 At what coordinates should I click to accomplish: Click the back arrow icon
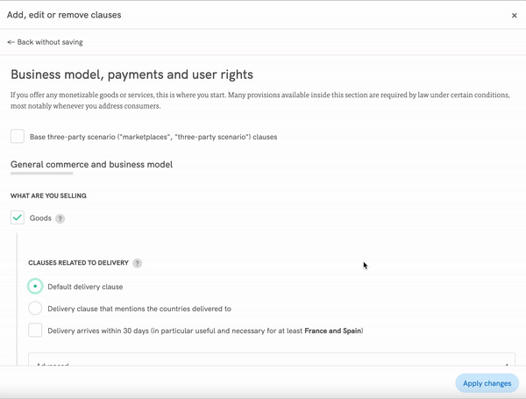(x=11, y=42)
